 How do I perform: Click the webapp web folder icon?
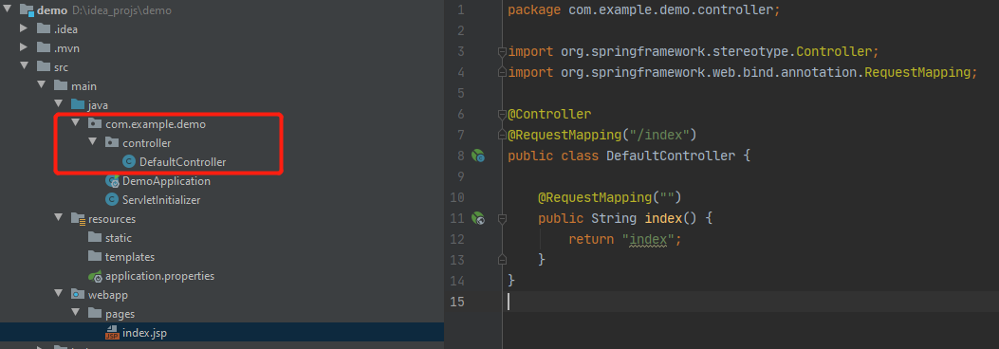coord(78,295)
